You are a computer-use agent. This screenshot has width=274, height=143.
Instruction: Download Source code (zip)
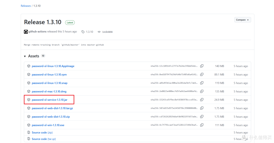click(x=42, y=133)
